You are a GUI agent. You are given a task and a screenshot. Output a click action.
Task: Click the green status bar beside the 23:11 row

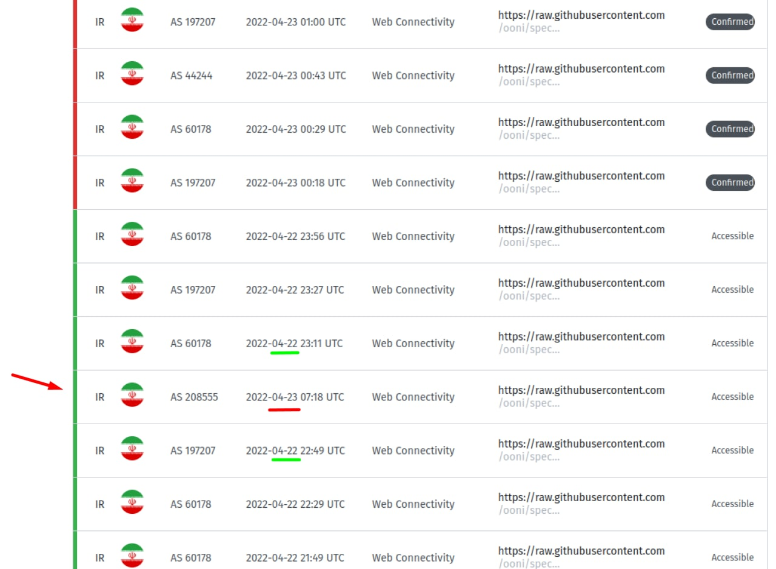pos(74,343)
